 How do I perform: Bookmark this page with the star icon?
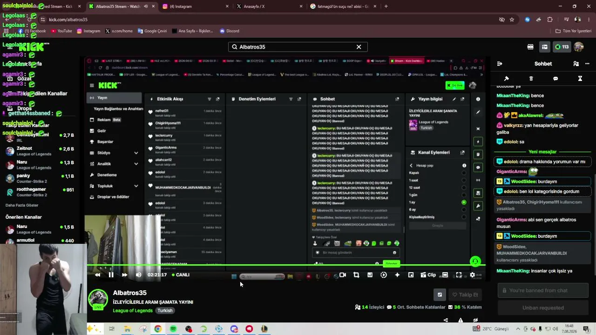tap(512, 20)
